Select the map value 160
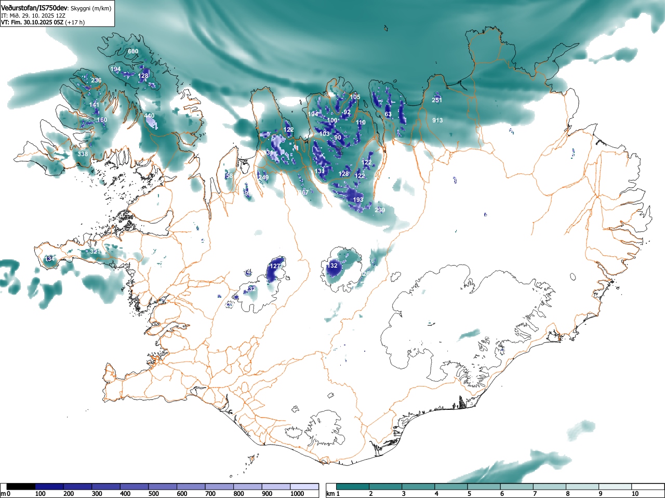The height and width of the screenshot is (498, 665). coord(102,120)
